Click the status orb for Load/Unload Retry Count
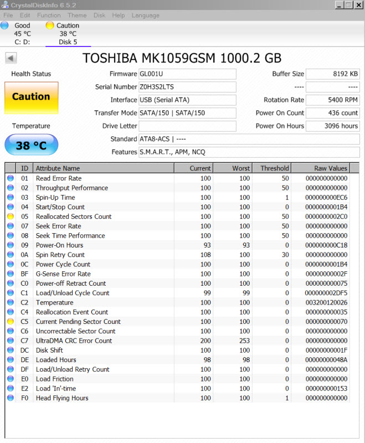Viewport: 365px width, 443px height. (11, 369)
